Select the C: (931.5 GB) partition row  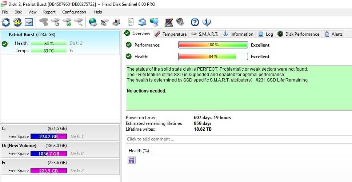coord(60,132)
